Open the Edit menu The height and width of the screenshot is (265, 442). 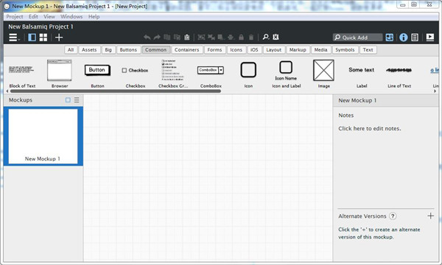tap(33, 17)
